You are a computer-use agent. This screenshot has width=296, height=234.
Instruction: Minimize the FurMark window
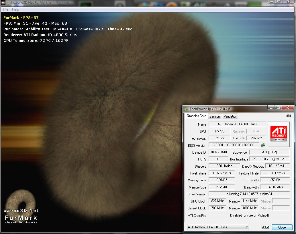(271, 2)
